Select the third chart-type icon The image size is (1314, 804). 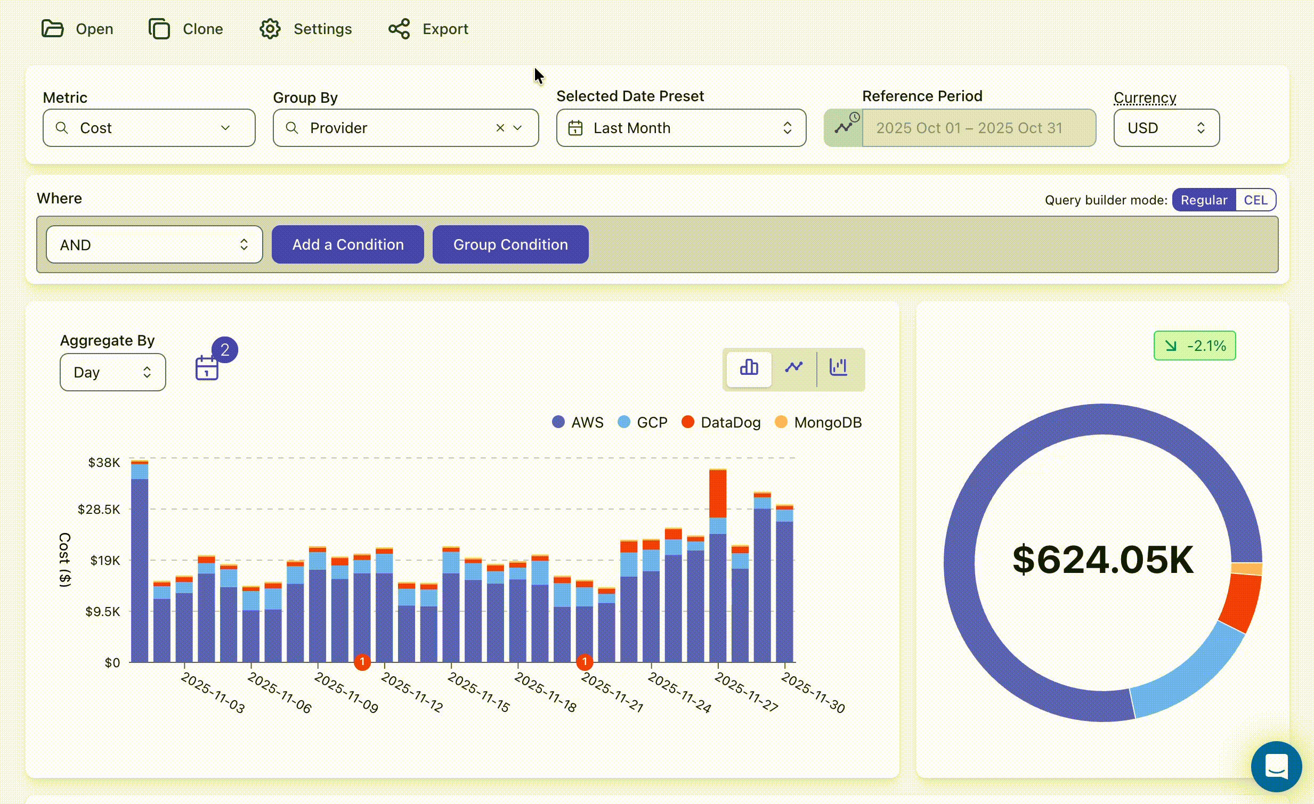tap(838, 367)
